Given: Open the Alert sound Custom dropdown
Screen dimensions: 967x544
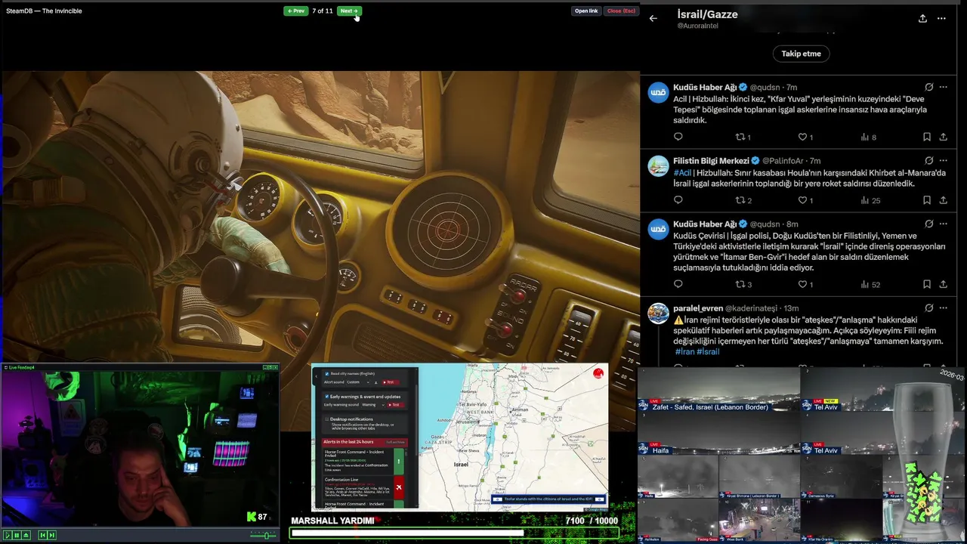Looking at the screenshot, I should coord(359,382).
